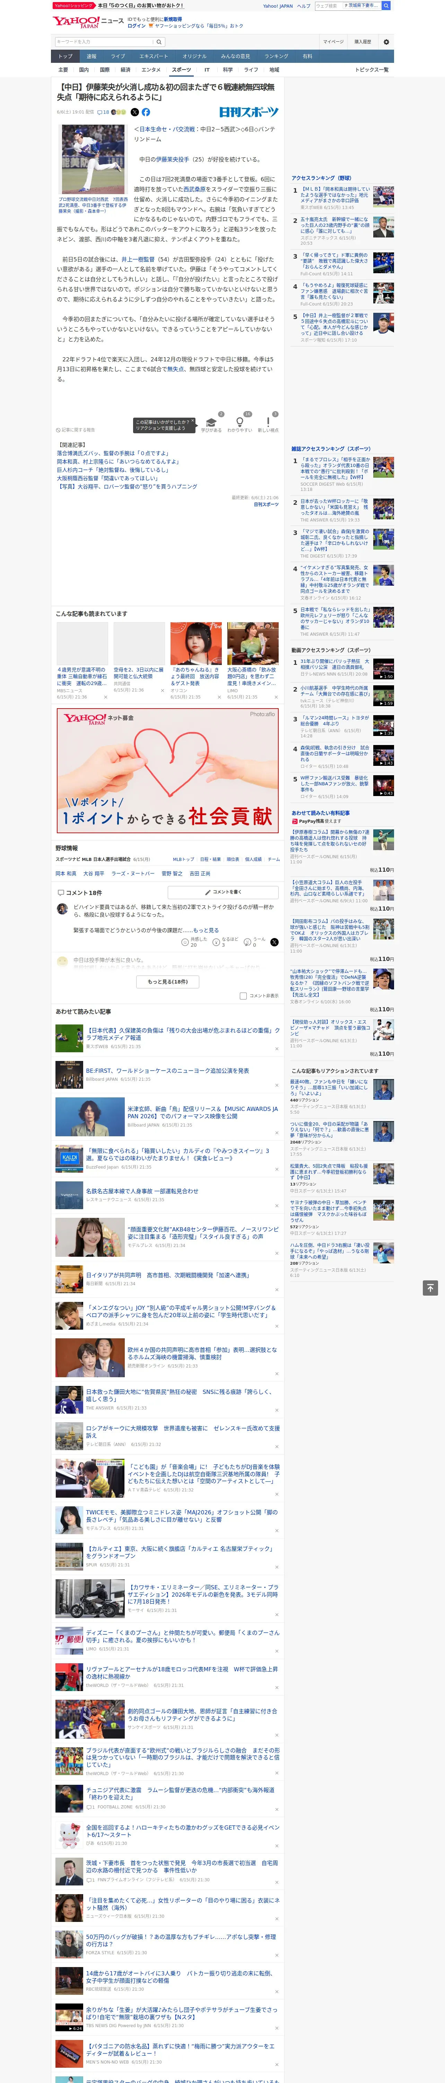This screenshot has width=445, height=2083.
Task: Open the 米津玄師 新曲 article link
Action: point(203,1112)
